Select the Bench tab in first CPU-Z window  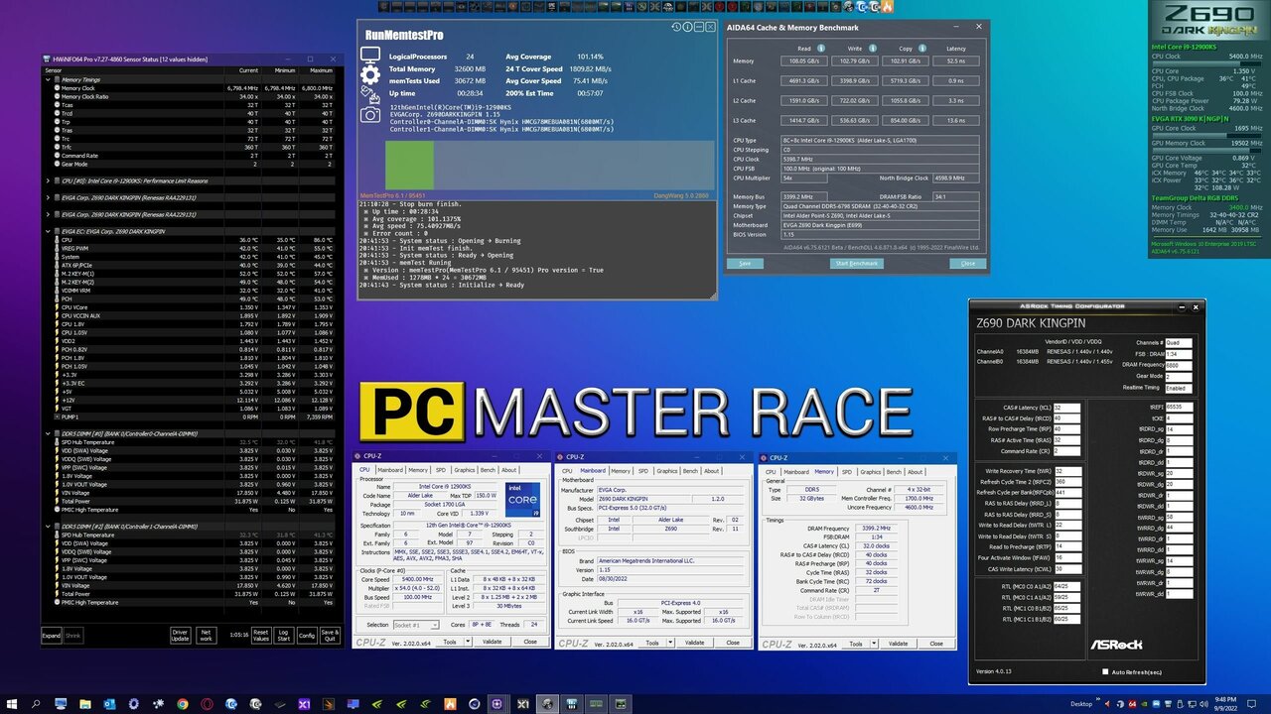pyautogui.click(x=488, y=470)
